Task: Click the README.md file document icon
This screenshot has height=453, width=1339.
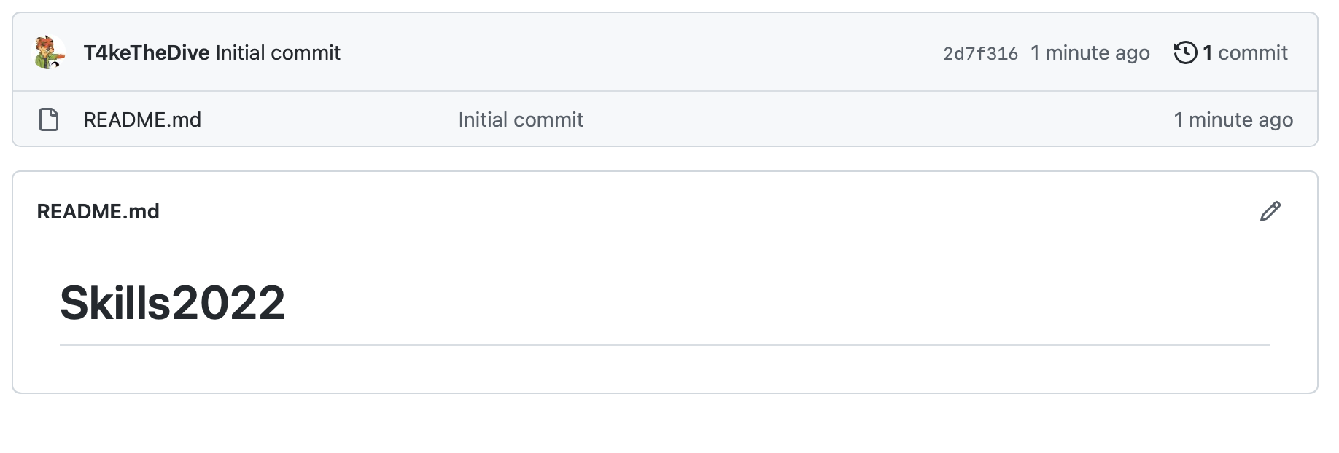Action: pyautogui.click(x=49, y=119)
